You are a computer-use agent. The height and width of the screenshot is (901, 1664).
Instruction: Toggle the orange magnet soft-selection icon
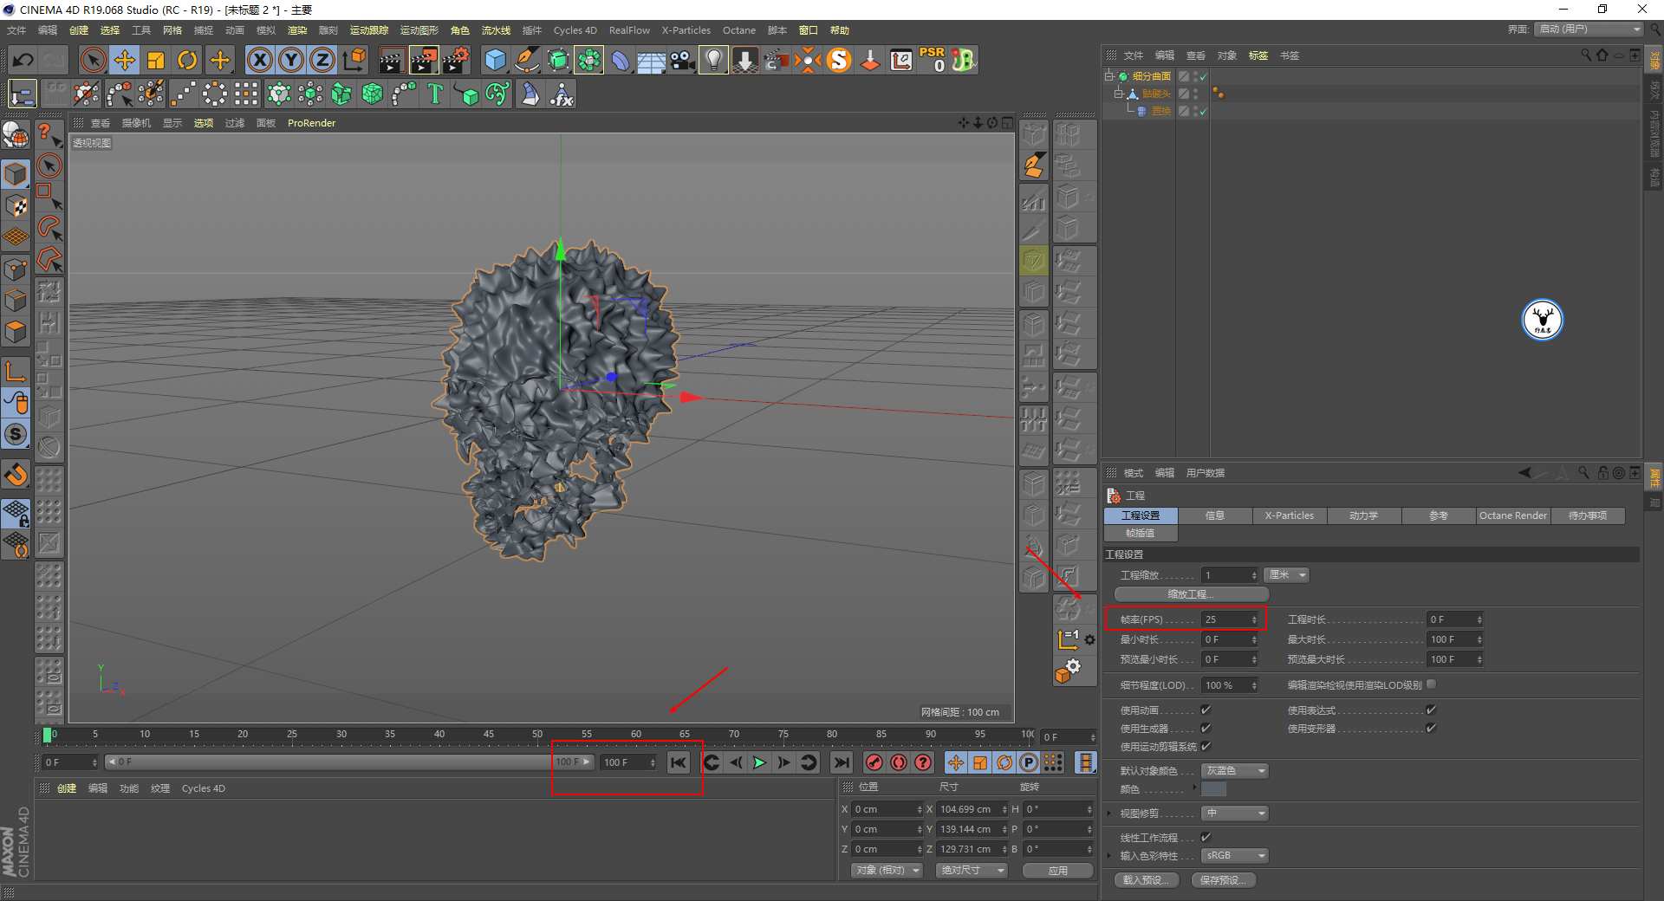coord(16,474)
